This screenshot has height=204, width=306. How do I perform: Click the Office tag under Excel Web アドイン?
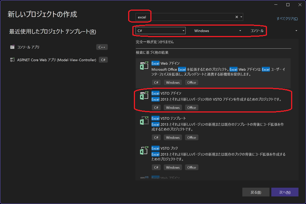tap(192, 82)
